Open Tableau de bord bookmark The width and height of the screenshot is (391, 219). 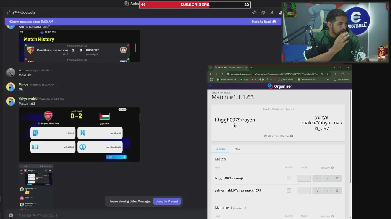[x=227, y=80]
